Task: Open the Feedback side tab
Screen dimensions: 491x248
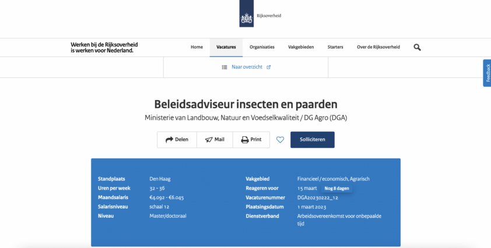Action: click(487, 73)
